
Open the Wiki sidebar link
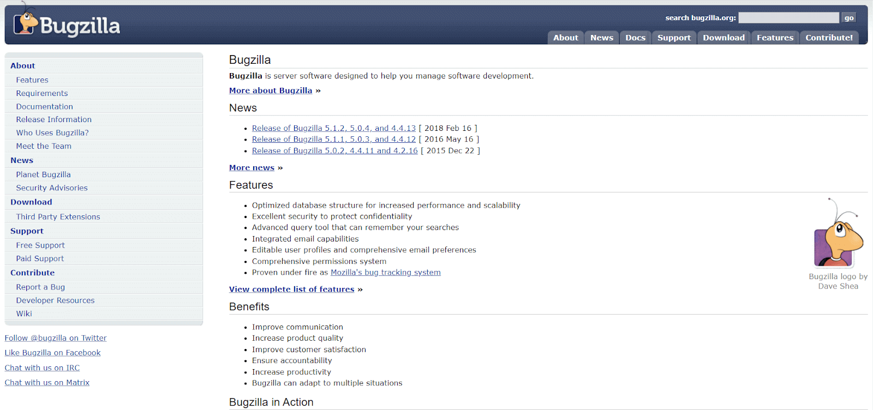24,313
